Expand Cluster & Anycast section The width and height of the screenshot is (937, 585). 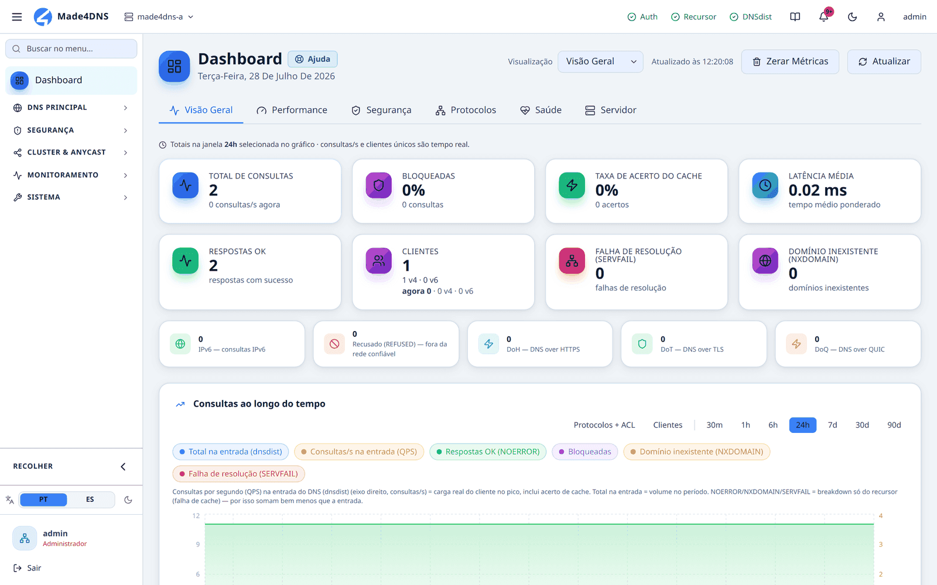[71, 153]
